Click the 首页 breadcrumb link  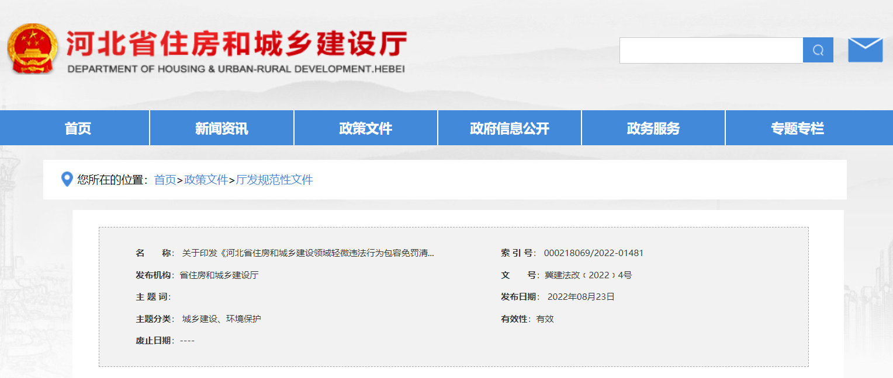coord(165,180)
